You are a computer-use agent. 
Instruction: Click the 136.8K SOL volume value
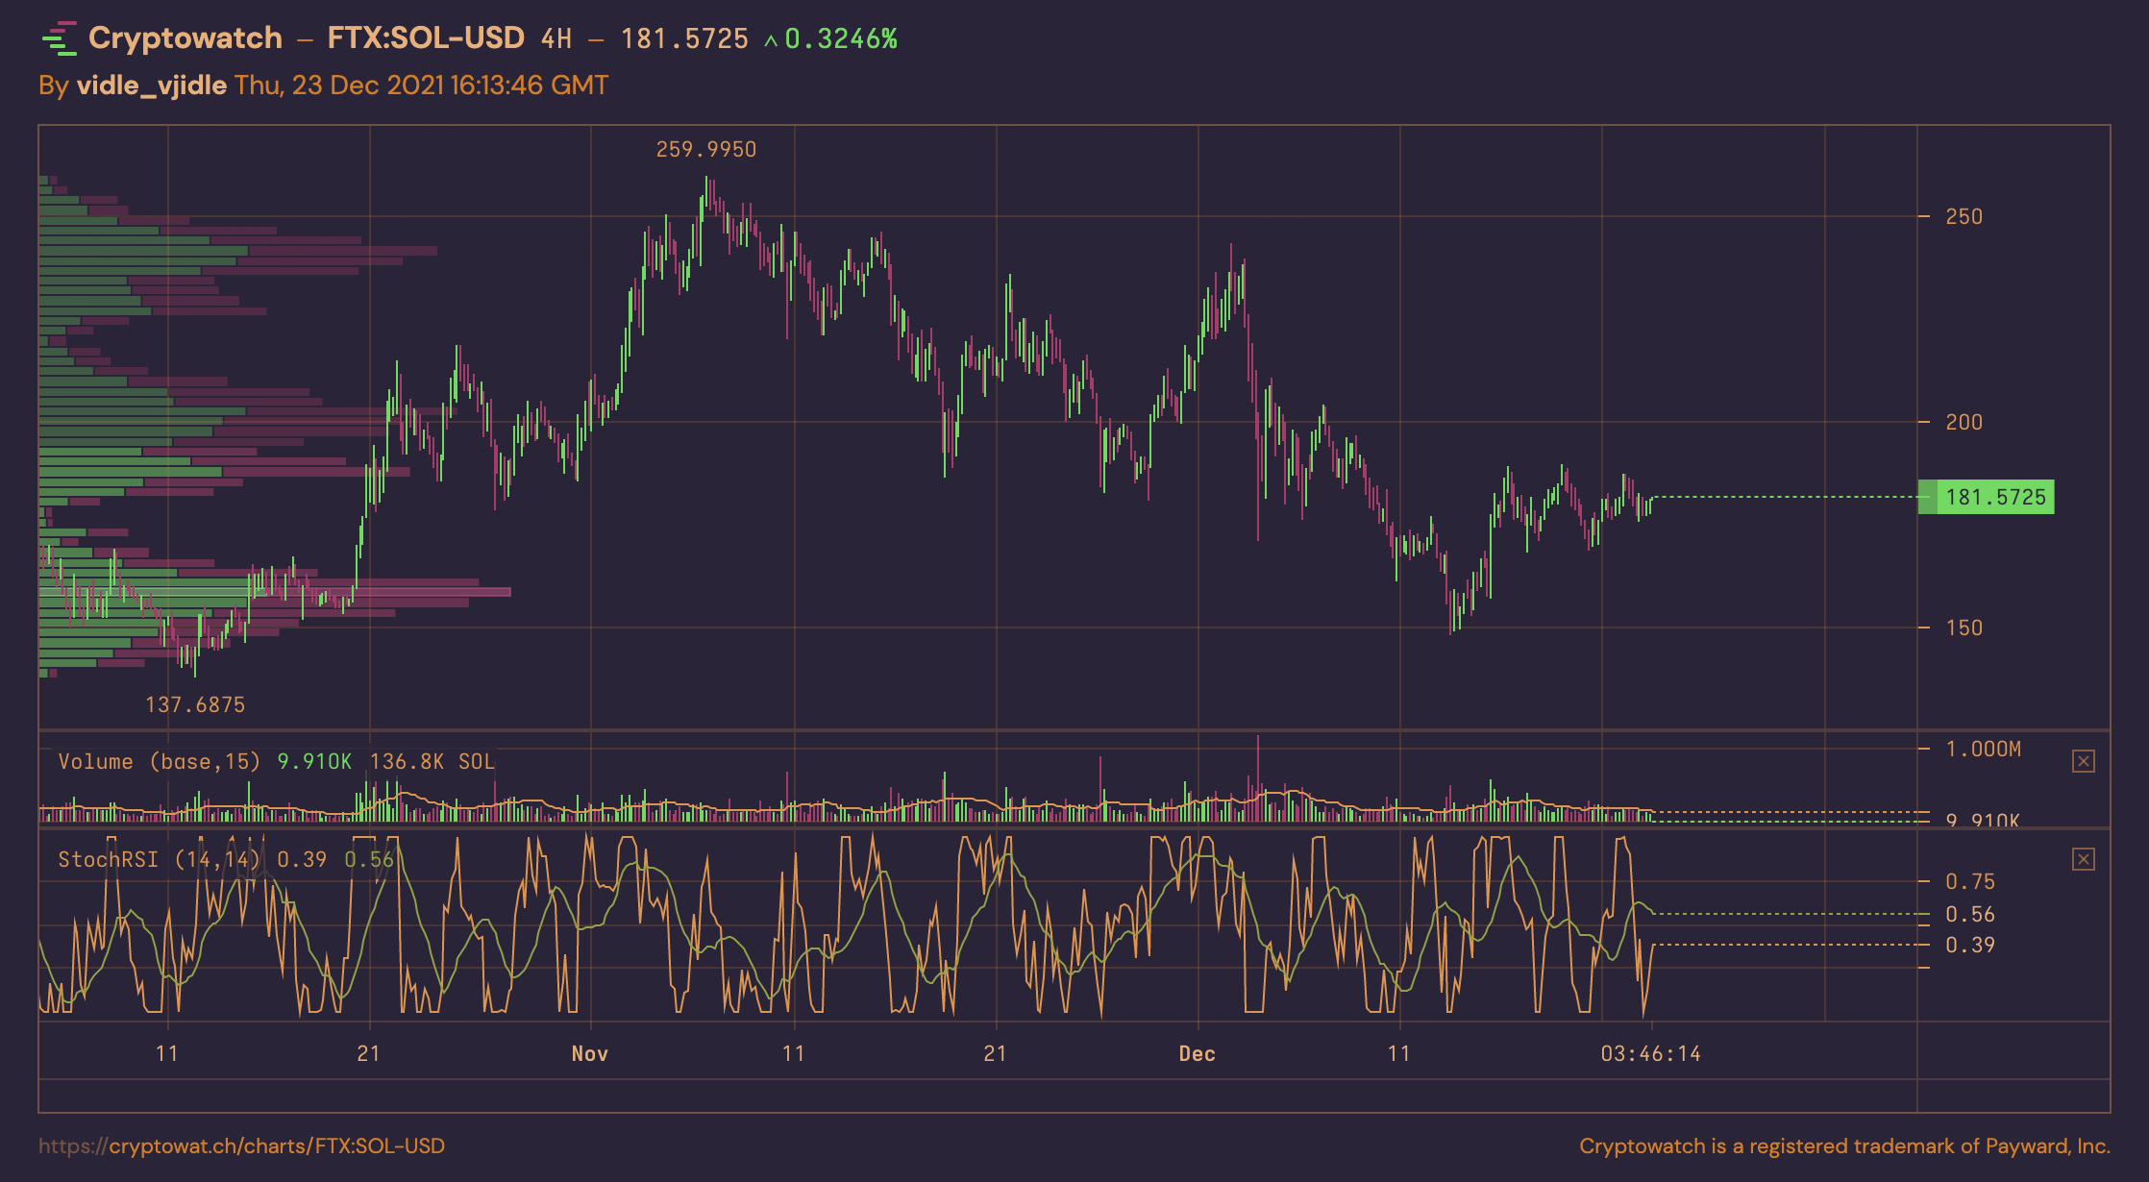(x=432, y=761)
